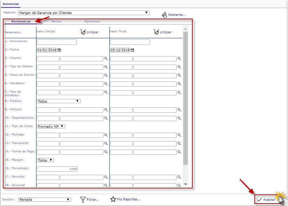Search initial Cliente with magnifier icon
This screenshot has width=288, height=206.
point(106,59)
